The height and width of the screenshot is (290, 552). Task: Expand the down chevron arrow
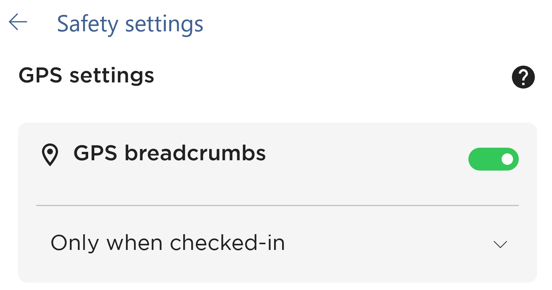pyautogui.click(x=500, y=244)
